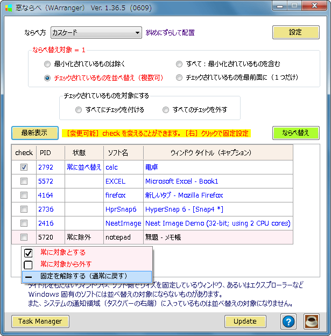Minimize the WArranger window
The image size is (331, 336).
pos(279,6)
